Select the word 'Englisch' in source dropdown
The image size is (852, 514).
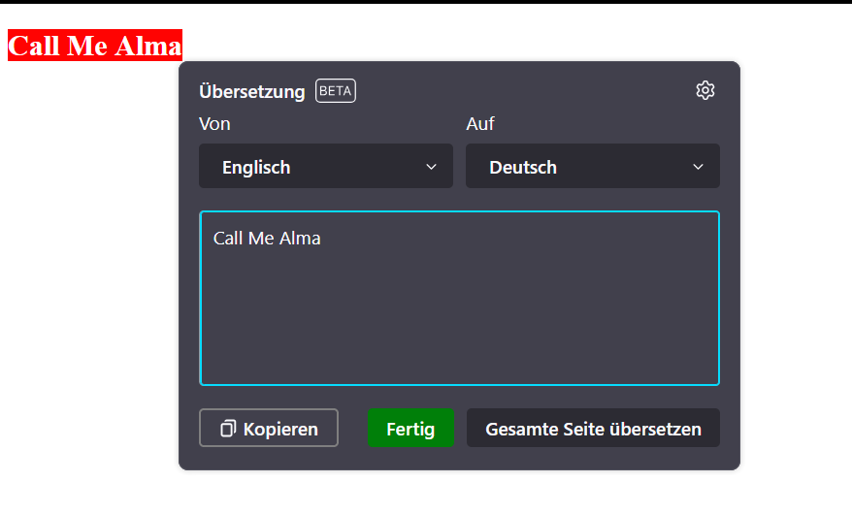pos(256,167)
